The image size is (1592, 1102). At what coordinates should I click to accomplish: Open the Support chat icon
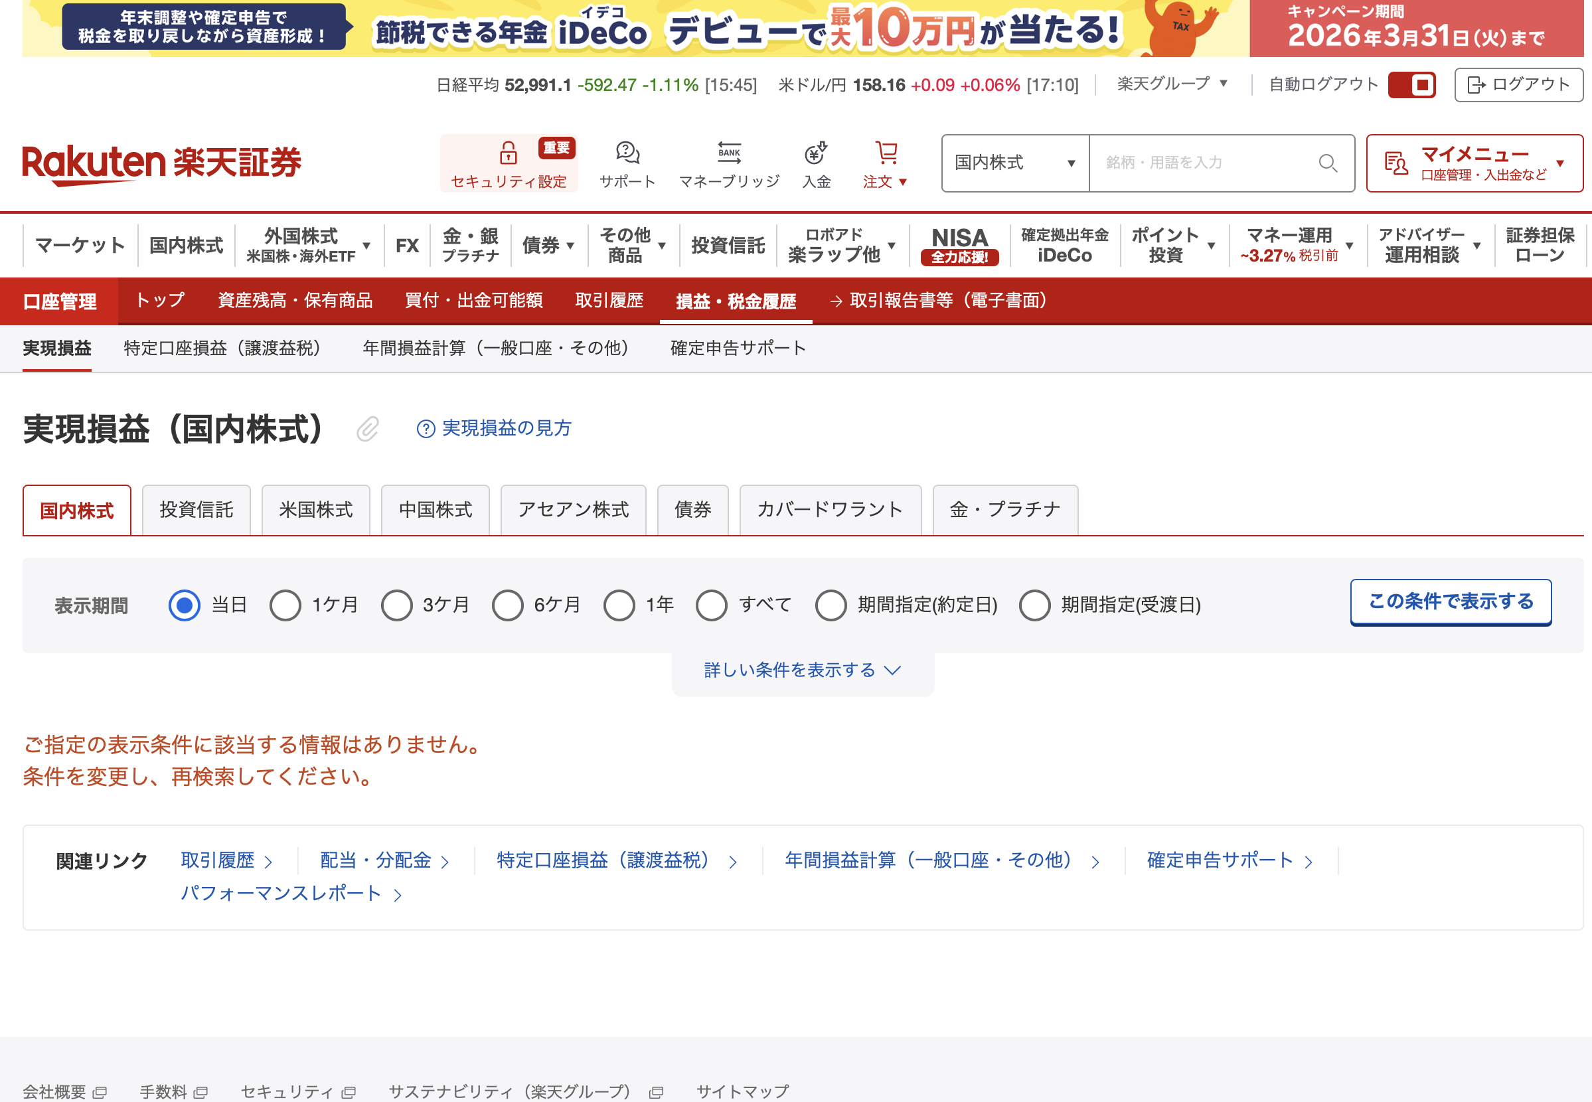point(627,153)
